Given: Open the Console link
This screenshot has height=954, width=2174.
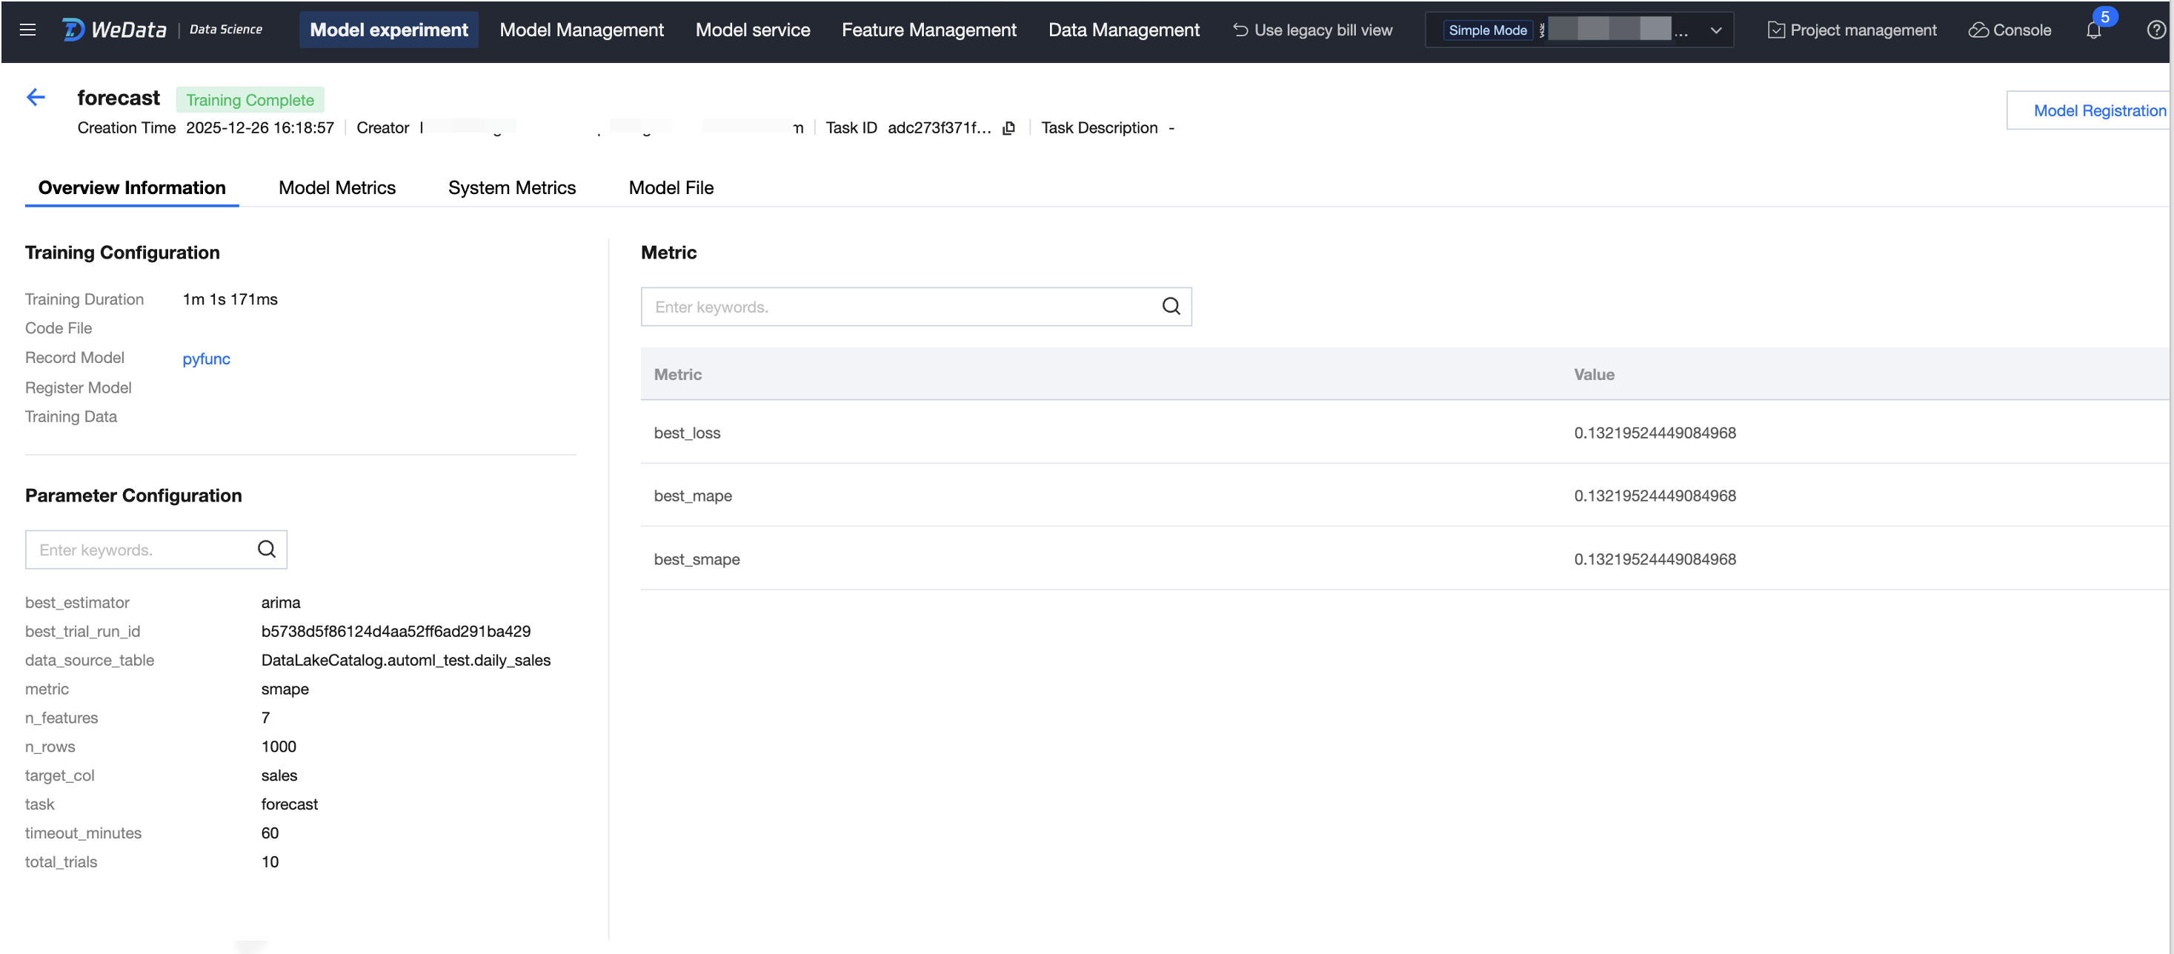Looking at the screenshot, I should click(2010, 30).
